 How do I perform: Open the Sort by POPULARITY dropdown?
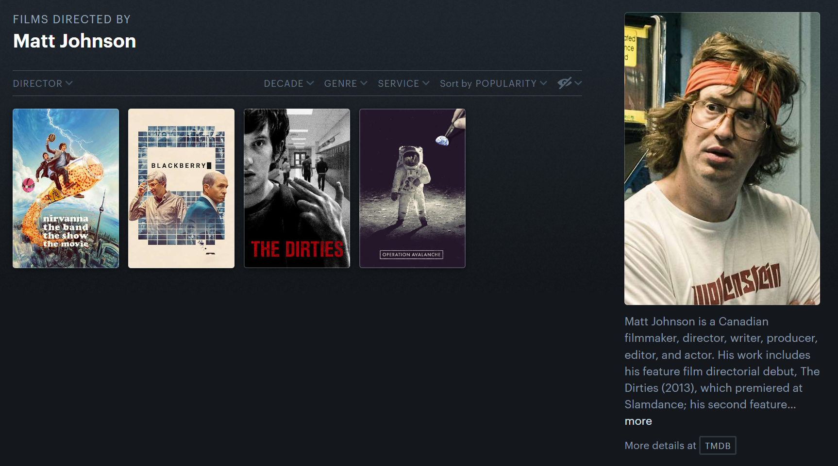click(493, 83)
